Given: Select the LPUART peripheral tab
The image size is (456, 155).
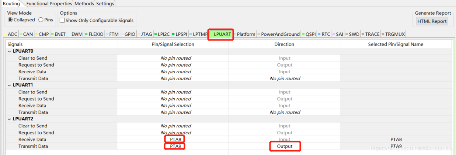Looking at the screenshot, I should point(221,34).
